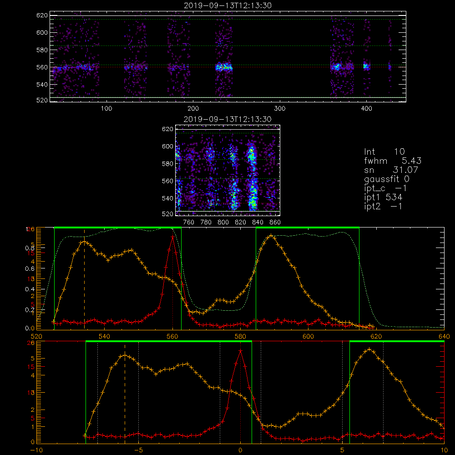455x455 pixels.
Task: Click x-axis label 640 of upper profile plot
Action: 444,336
